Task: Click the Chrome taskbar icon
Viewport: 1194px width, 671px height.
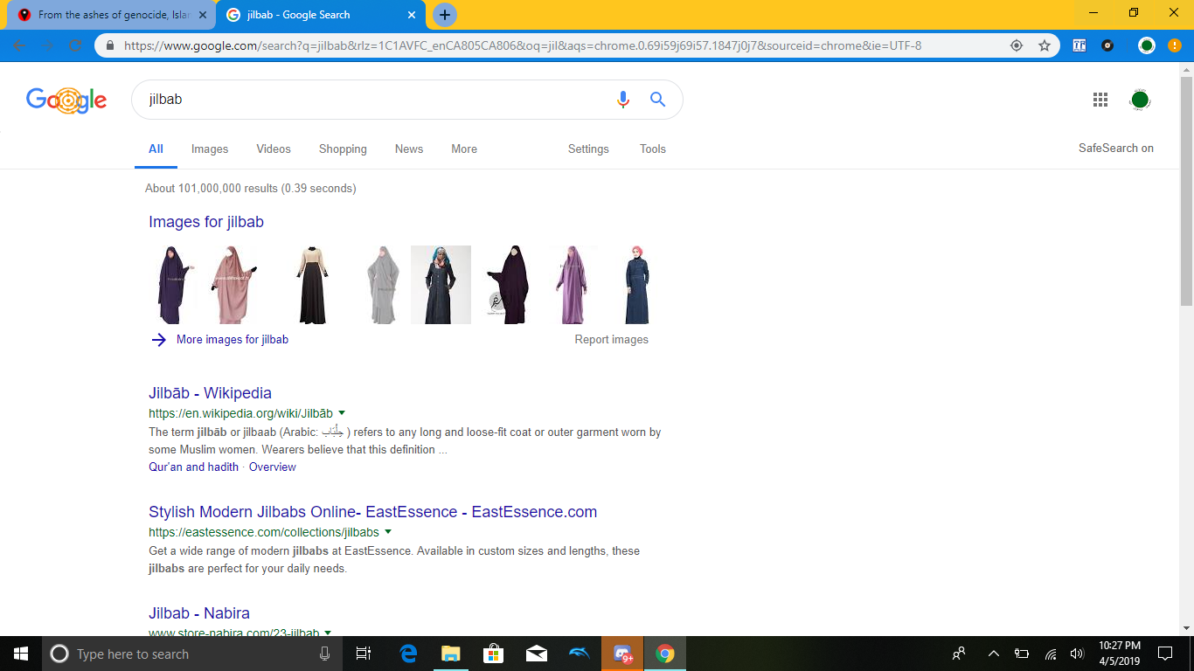Action: point(665,654)
